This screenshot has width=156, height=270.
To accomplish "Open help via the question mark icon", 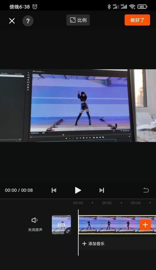I will click(x=28, y=21).
